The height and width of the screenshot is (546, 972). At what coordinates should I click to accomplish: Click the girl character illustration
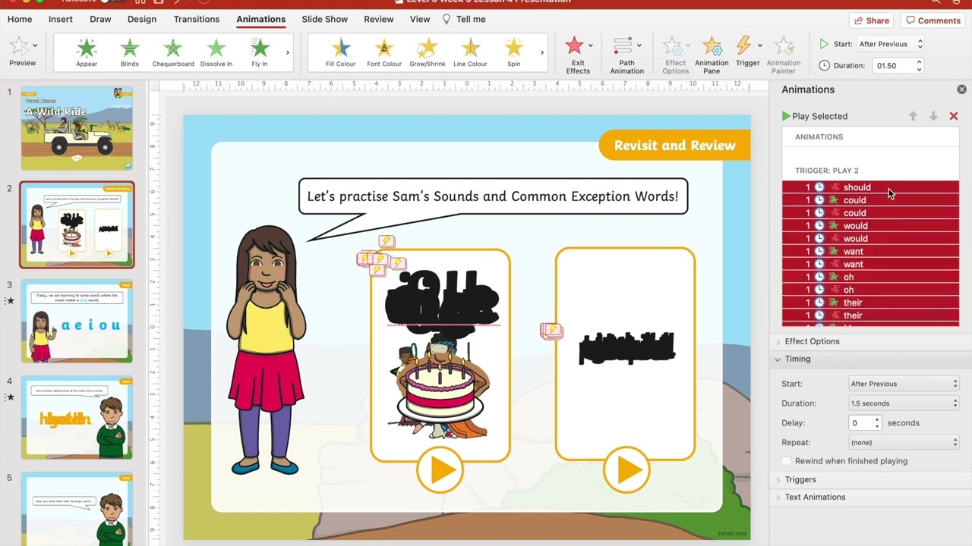coord(265,350)
